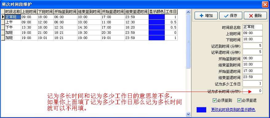Focus the 记迟到时间 (分钟) field
Image resolution: width=270 pixels, height=118 pixels.
point(252,46)
